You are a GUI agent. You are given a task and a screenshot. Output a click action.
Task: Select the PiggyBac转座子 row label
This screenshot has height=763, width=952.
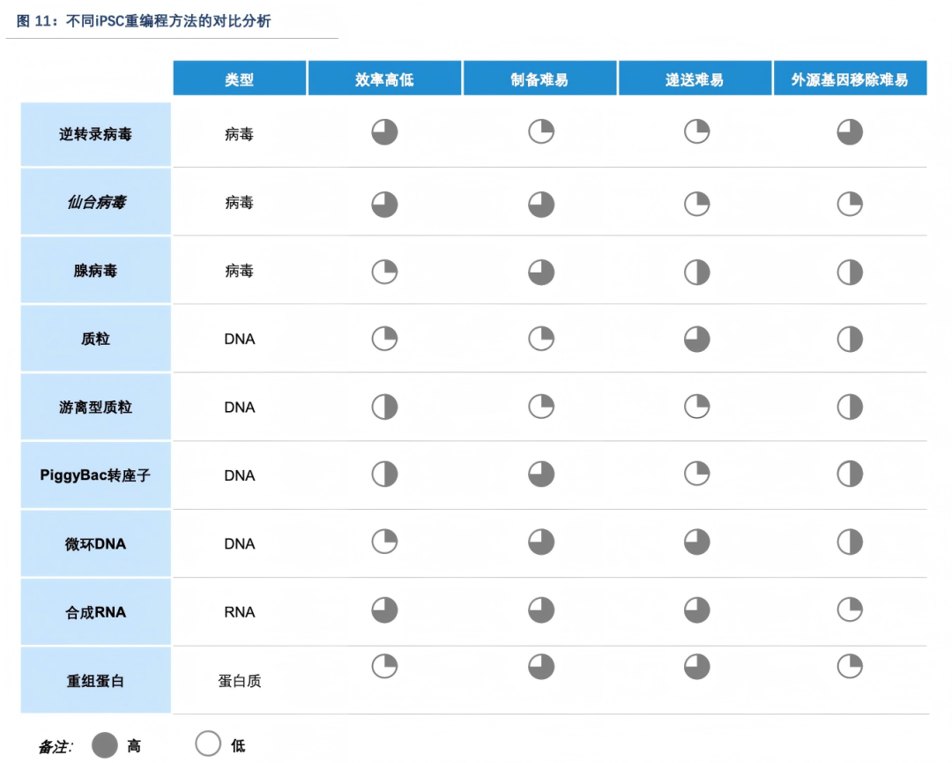tap(96, 475)
